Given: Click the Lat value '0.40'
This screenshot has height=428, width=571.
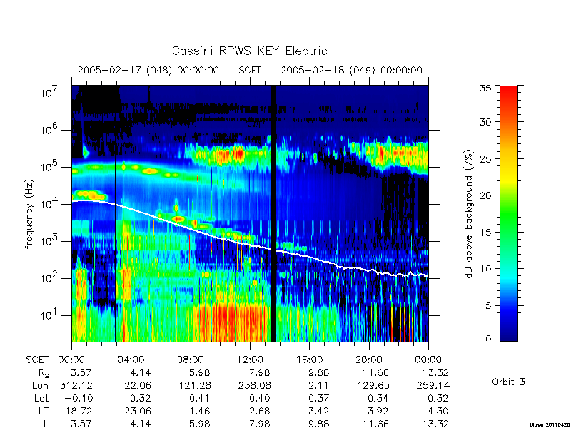Looking at the screenshot, I should pyautogui.click(x=260, y=398).
